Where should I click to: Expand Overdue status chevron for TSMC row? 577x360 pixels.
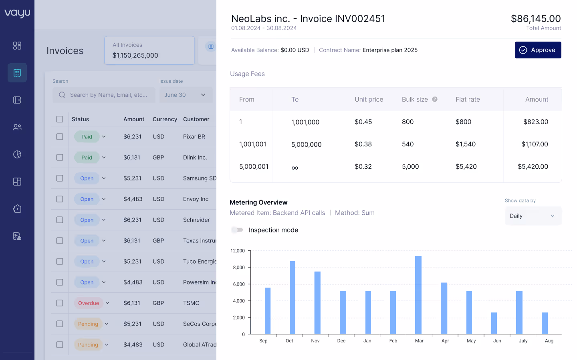coord(107,303)
